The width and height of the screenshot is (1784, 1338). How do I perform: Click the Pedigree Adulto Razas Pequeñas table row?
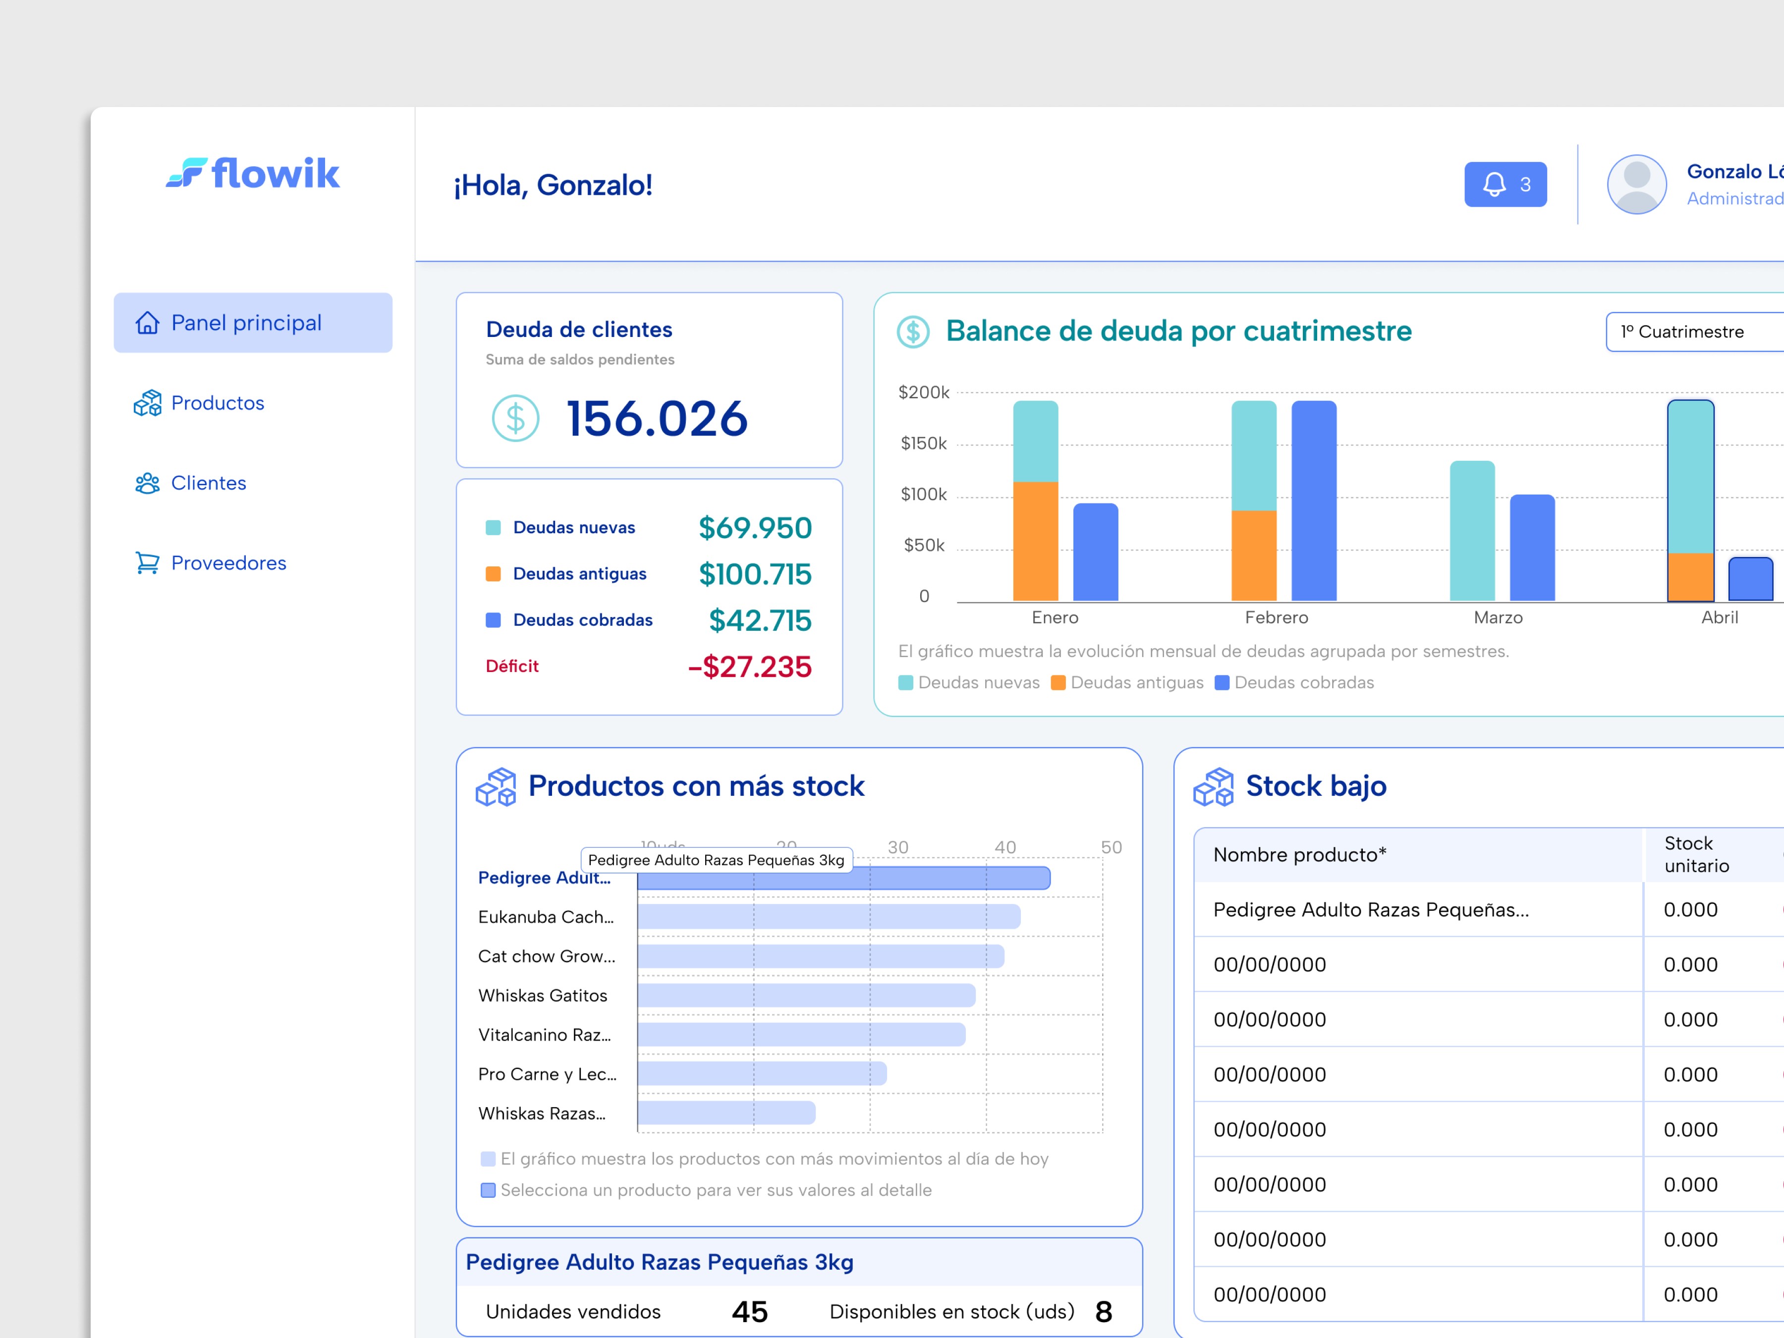(1371, 910)
